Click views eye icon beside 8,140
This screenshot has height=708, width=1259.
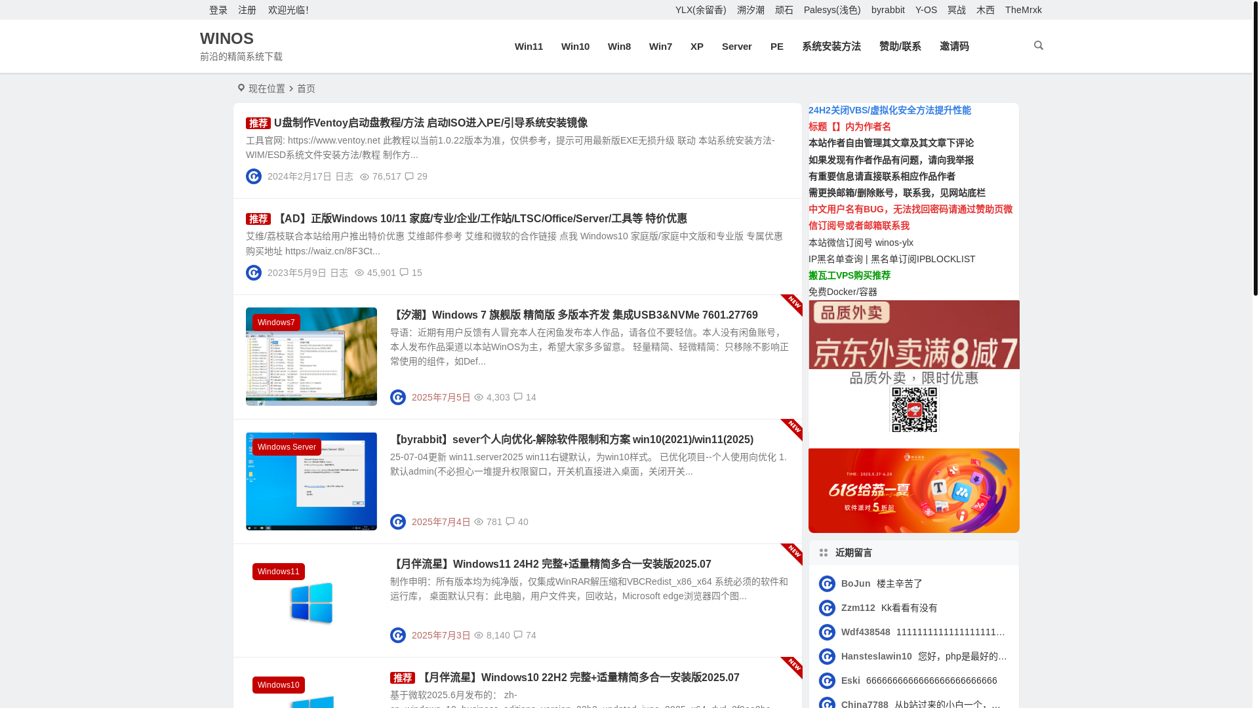point(479,635)
